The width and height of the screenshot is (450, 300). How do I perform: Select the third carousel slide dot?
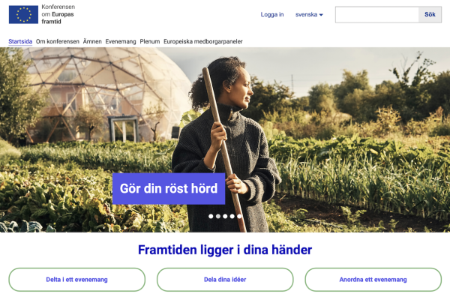225,216
